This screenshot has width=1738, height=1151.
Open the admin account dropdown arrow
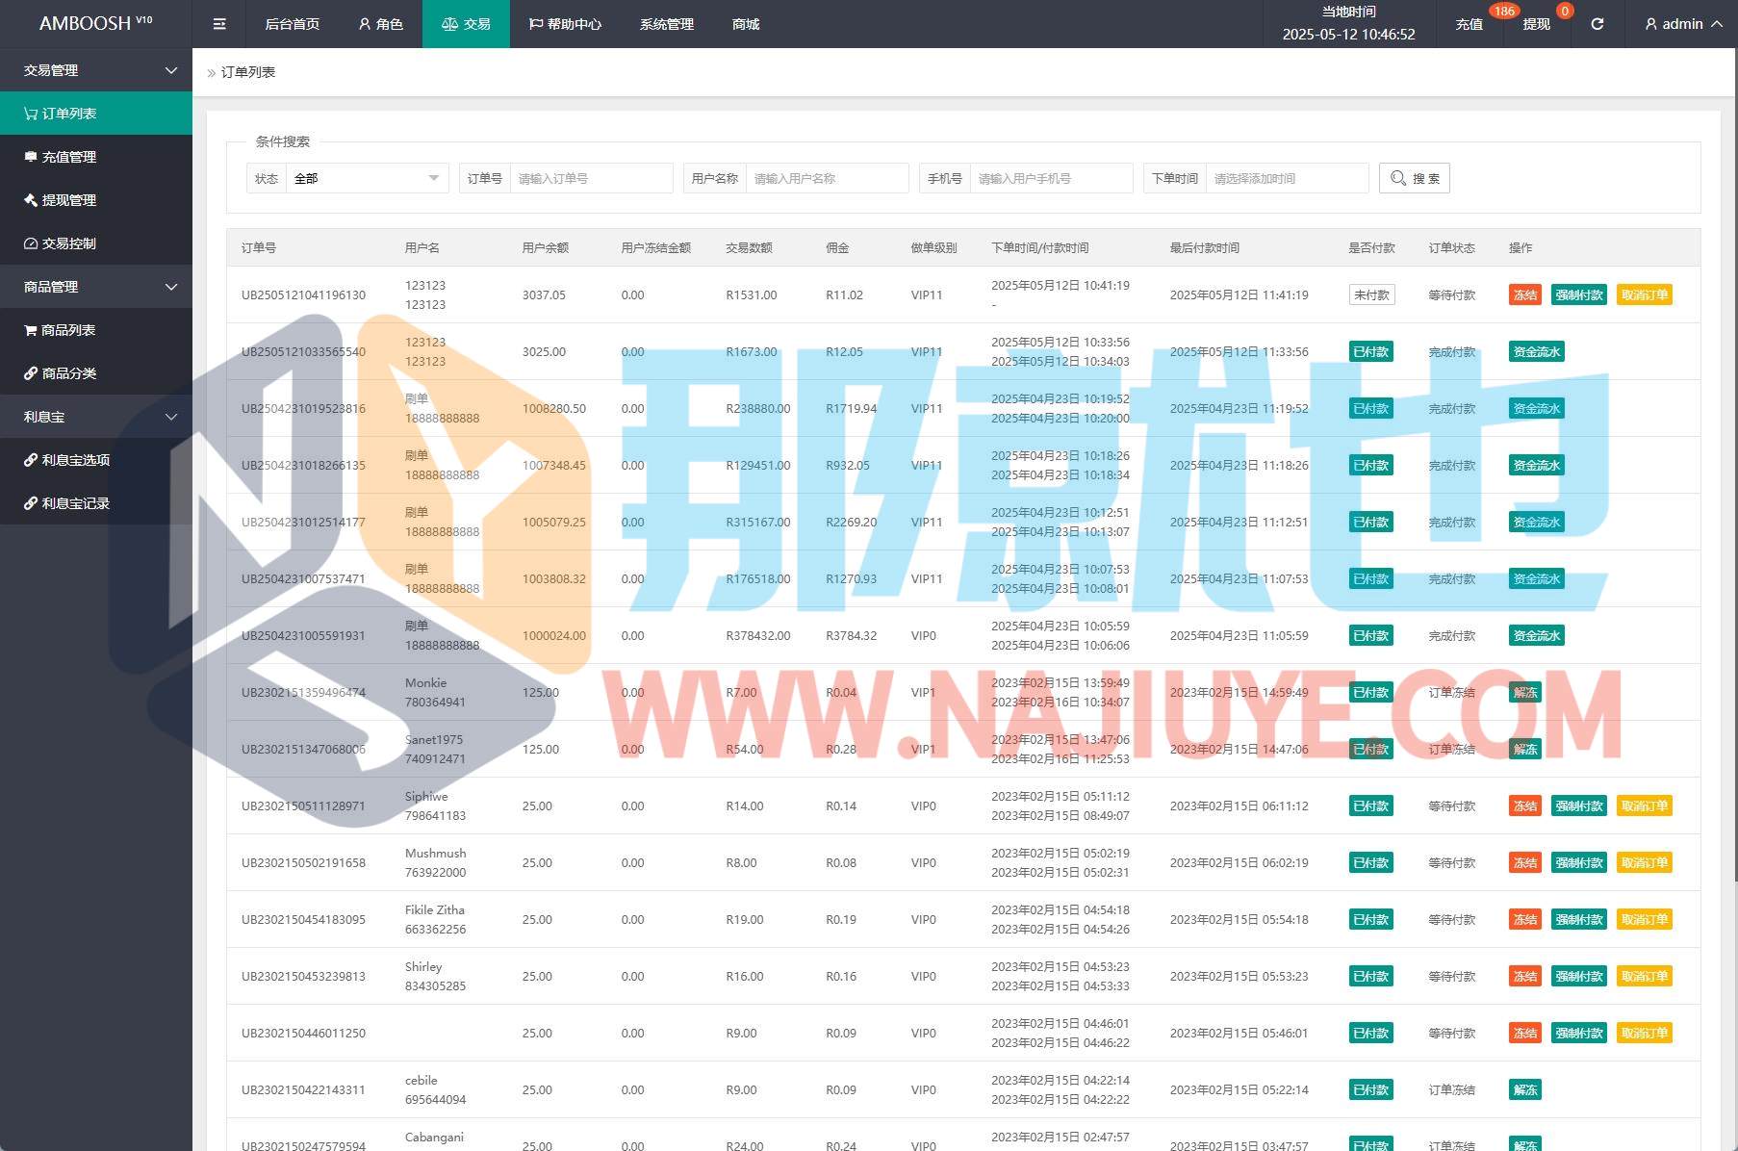pos(1717,24)
